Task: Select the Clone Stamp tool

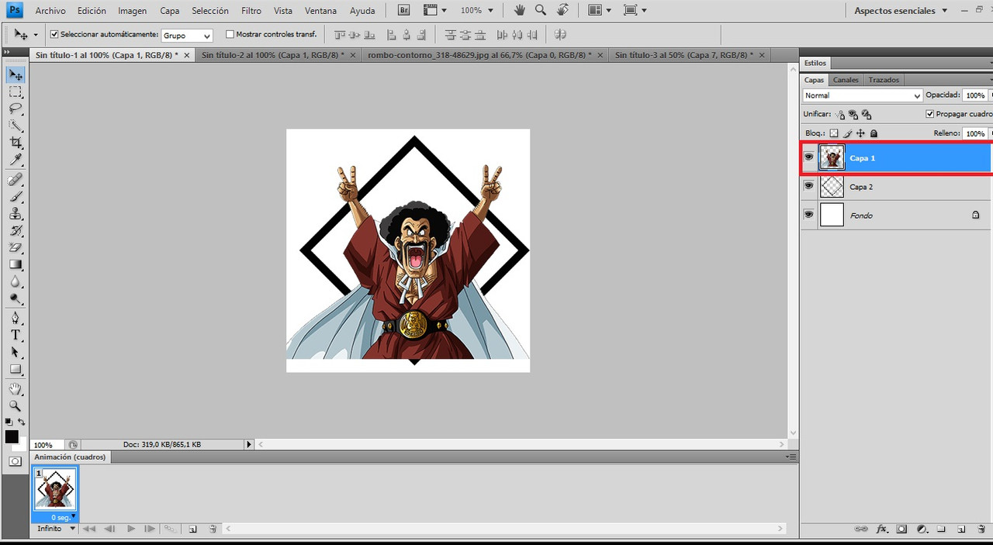Action: coord(16,214)
